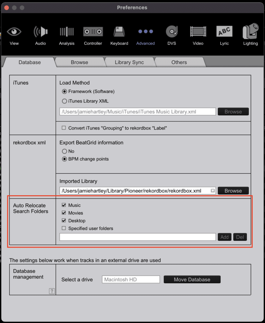The height and width of the screenshot is (323, 265).
Task: Click the user folder path input field
Action: [137, 237]
